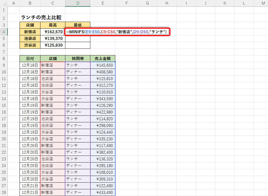This screenshot has width=268, height=196.
Task: Click the ¥433,490 sales amount cell
Action: pos(103,193)
